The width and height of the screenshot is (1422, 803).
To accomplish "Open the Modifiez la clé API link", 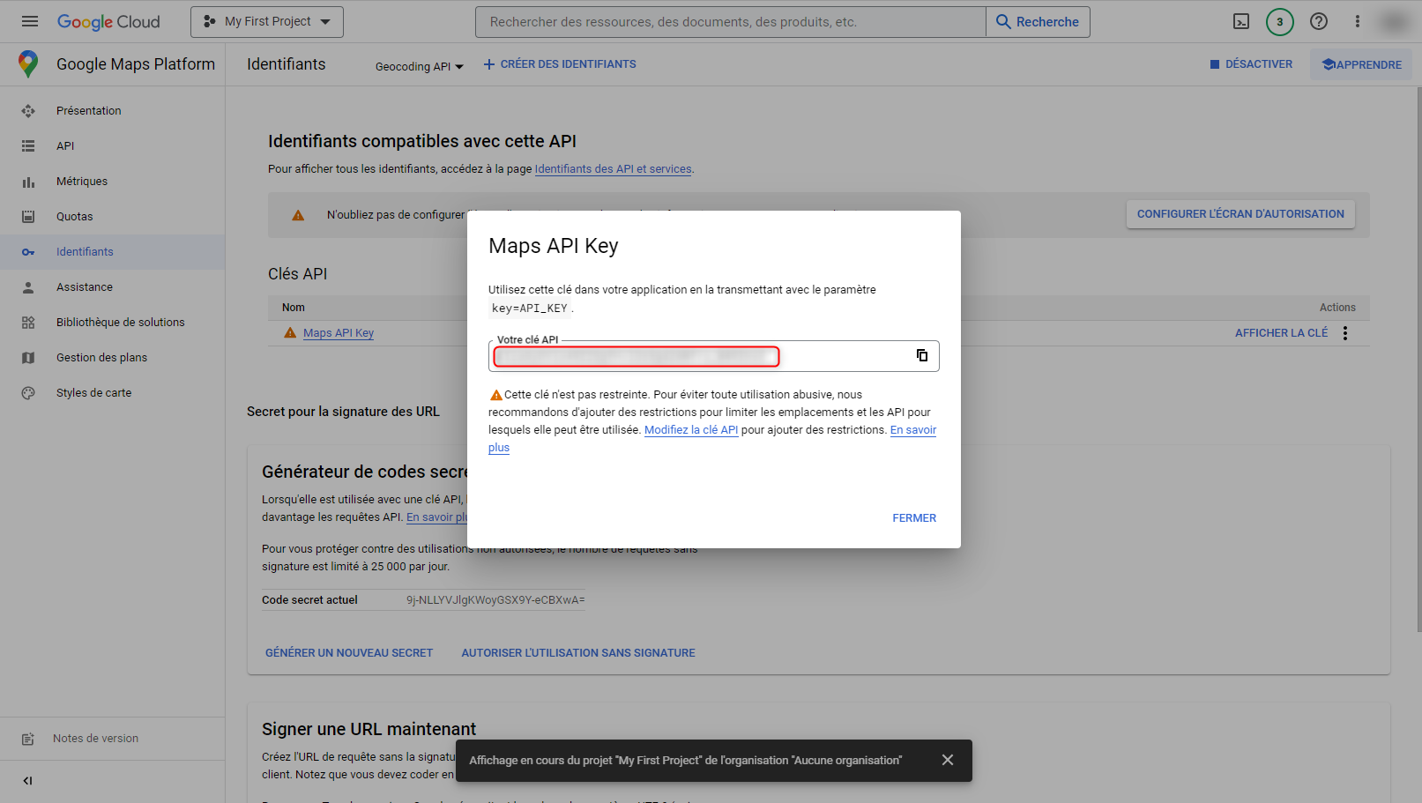I will pyautogui.click(x=691, y=430).
